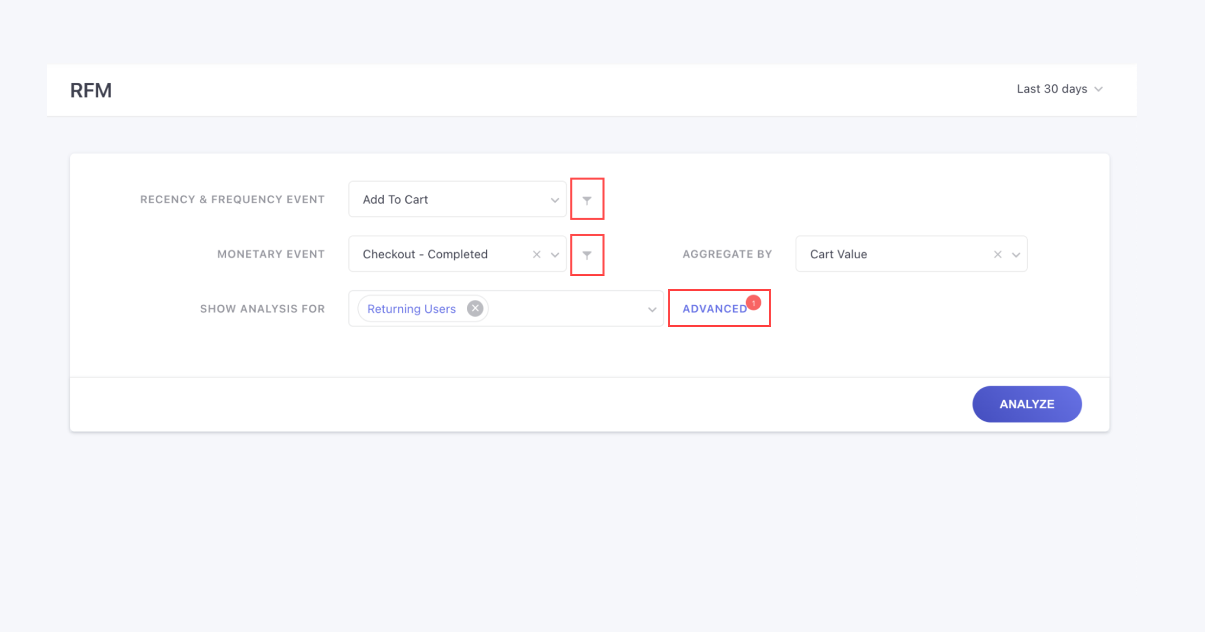Click the Advanced settings icon with badge

718,309
